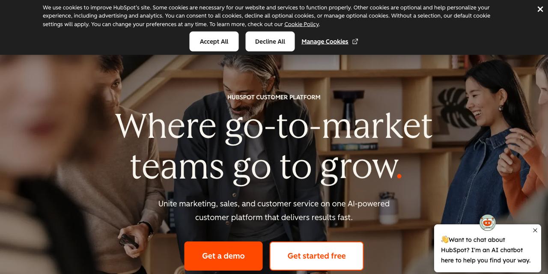Click the orange period ending the headline
Screen dimensions: 548x274
pos(399,176)
